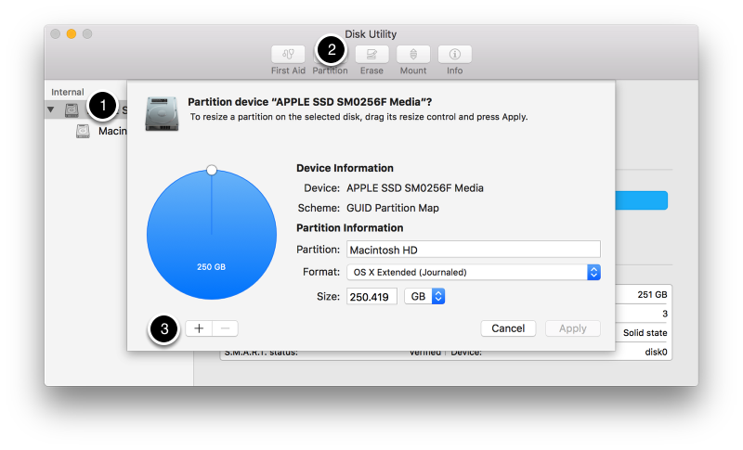Click the Partition toolbar label
This screenshot has width=743, height=450.
pos(330,71)
